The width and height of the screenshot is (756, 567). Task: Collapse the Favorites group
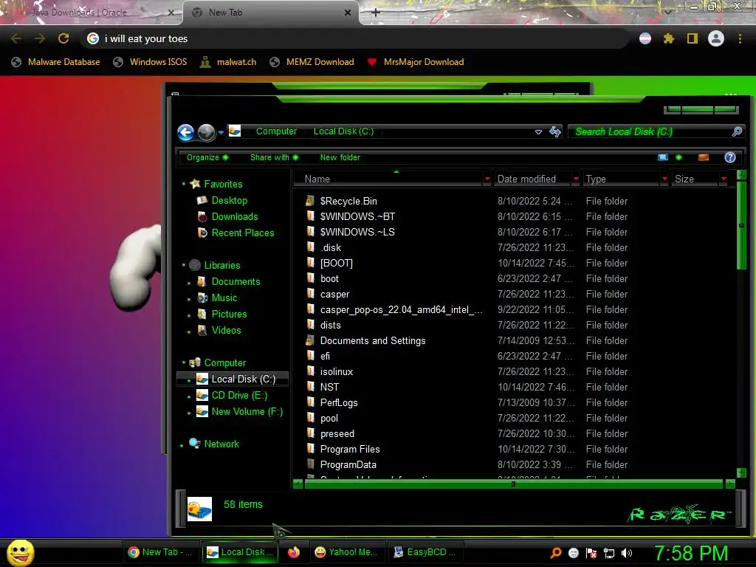click(184, 184)
